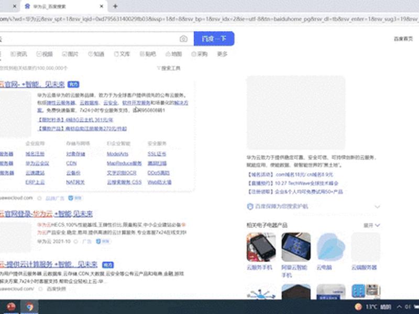Open the 云服务手机 product thumbnail
Image resolution: width=419 pixels, height=314 pixels.
pos(261,247)
